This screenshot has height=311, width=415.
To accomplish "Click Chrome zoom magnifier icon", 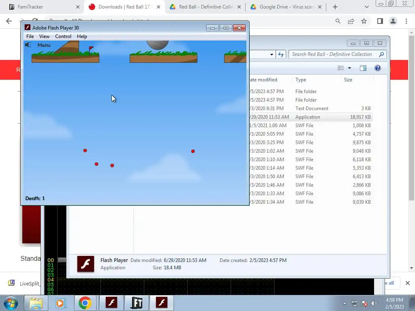I will 338,21.
